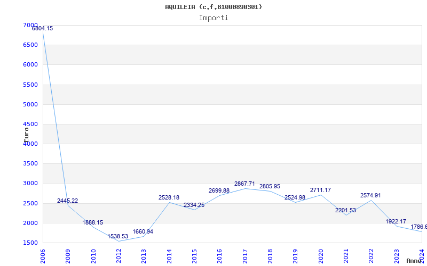The height and width of the screenshot is (266, 427).
Task: Click the x-axis year 2017
Action: click(x=245, y=256)
